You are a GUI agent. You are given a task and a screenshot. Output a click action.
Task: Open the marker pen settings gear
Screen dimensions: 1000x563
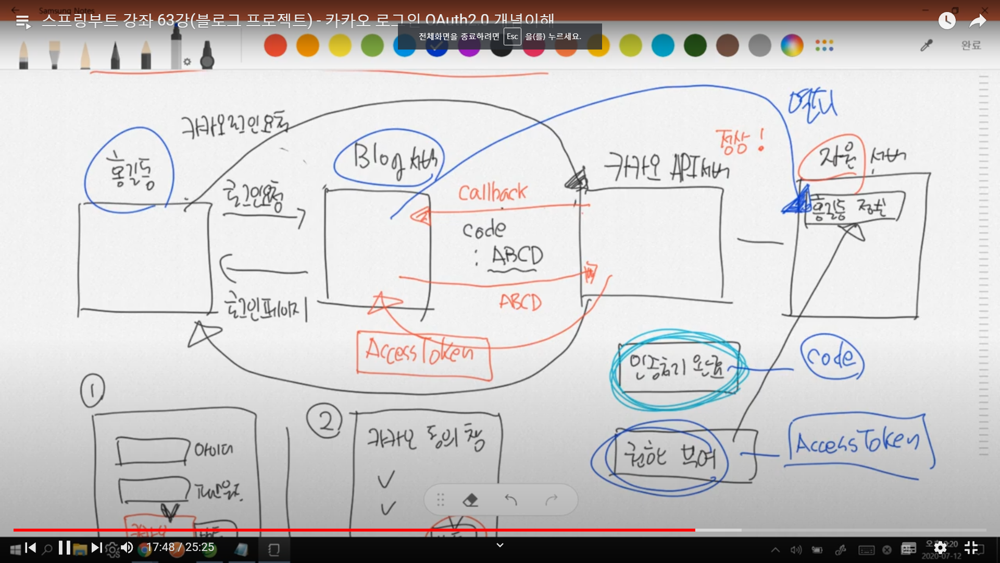[187, 62]
